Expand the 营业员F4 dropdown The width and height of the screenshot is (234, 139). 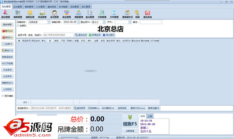click(x=104, y=22)
